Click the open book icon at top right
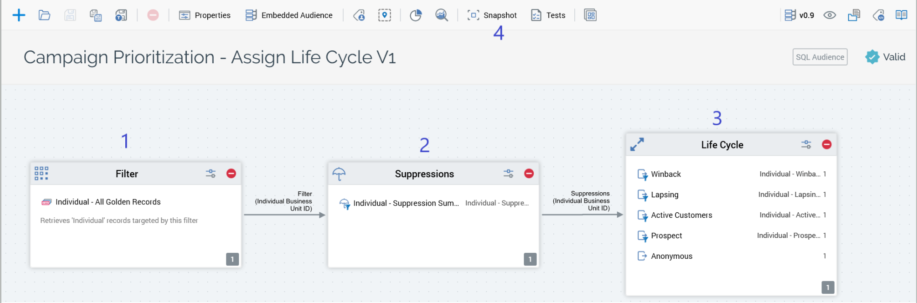Viewport: 917px width, 303px height. click(x=901, y=15)
